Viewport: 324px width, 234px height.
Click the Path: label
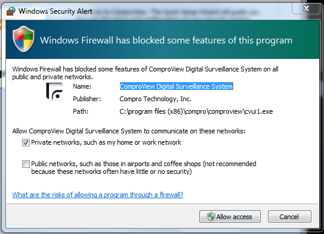(81, 111)
